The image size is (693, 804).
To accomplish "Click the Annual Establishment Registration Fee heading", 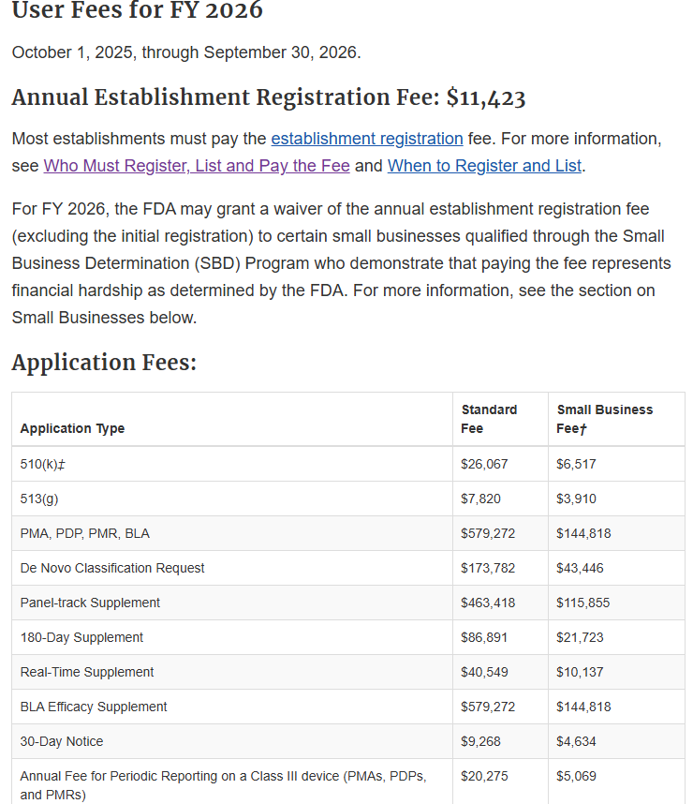I will pyautogui.click(x=268, y=97).
